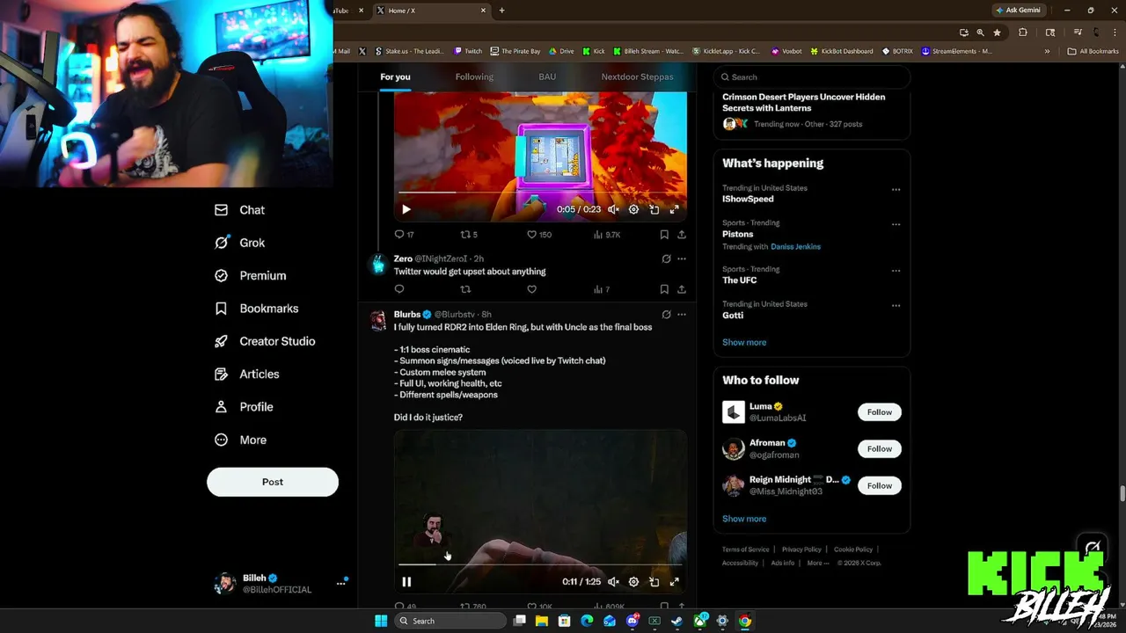Screen dimensions: 1126x633
Task: Open options for IShowSpeed trend
Action: tap(896, 189)
